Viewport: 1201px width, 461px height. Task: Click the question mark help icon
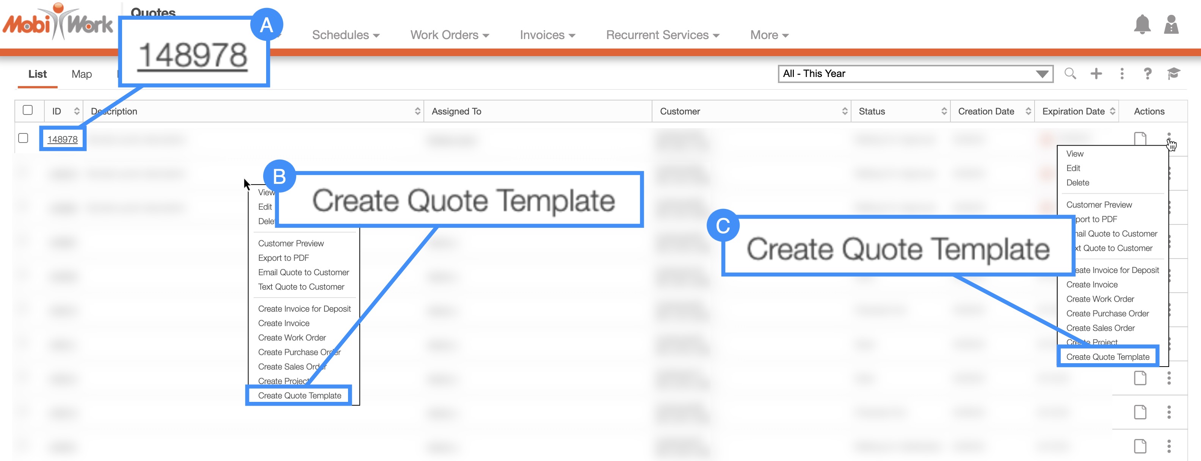pyautogui.click(x=1148, y=74)
